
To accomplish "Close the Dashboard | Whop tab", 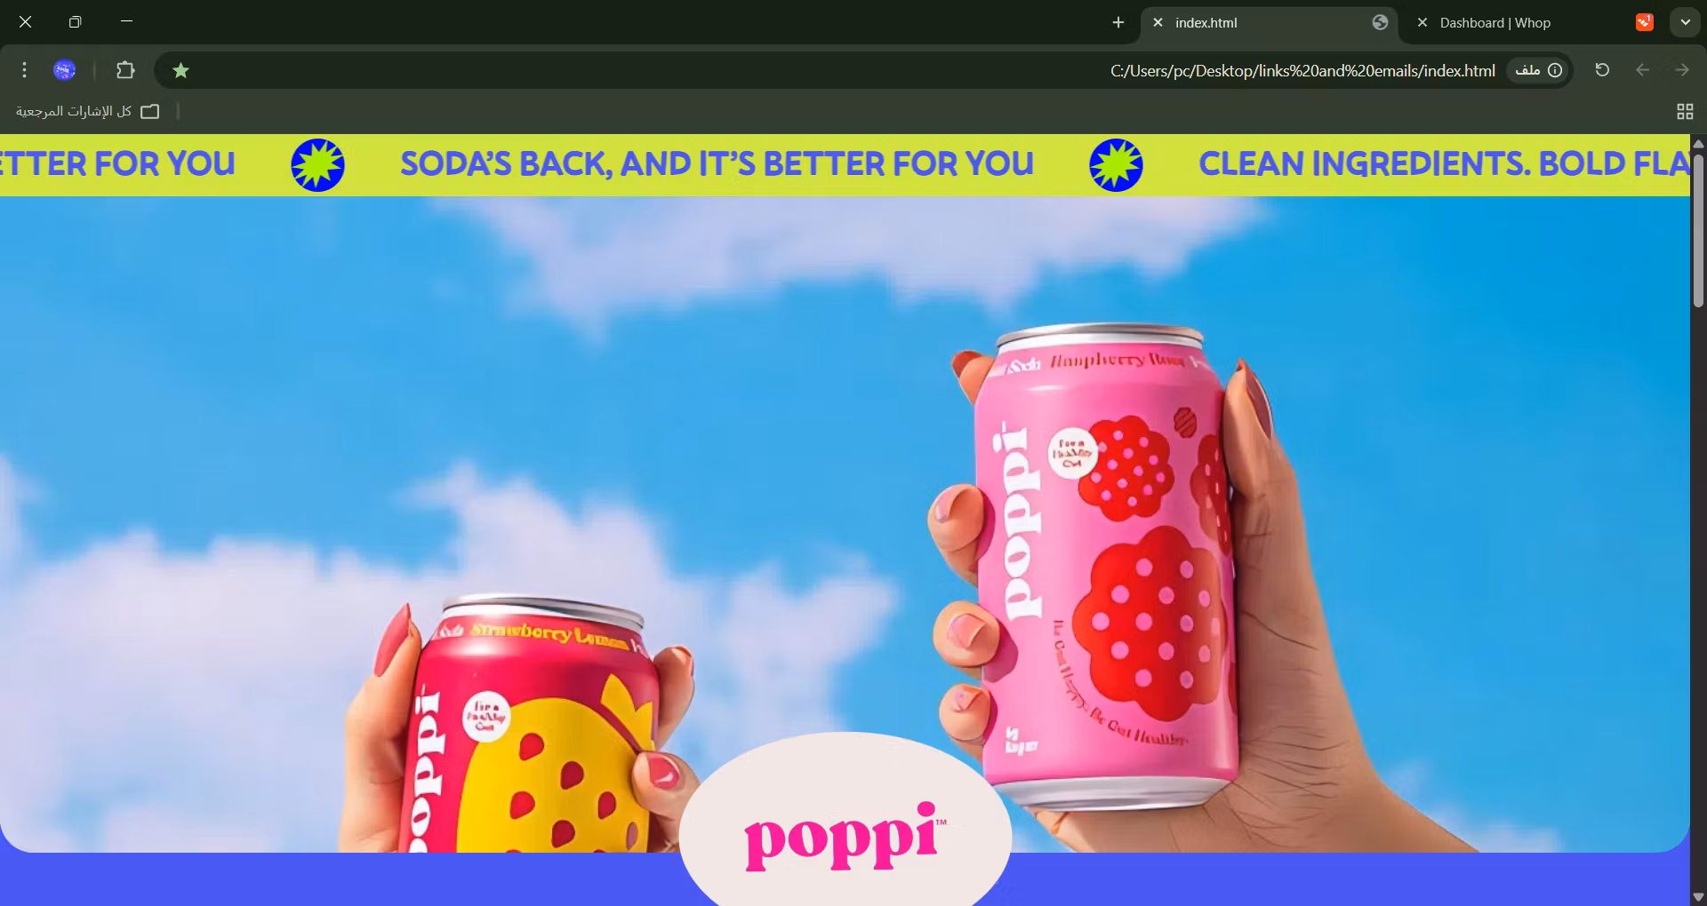I will pos(1422,23).
